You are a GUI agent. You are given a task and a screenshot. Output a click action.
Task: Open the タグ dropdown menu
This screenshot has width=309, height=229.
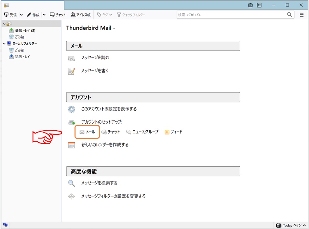[x=105, y=15]
